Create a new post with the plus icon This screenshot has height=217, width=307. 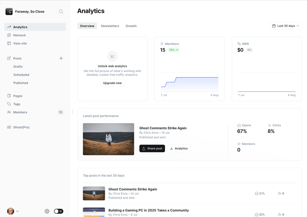(x=61, y=58)
